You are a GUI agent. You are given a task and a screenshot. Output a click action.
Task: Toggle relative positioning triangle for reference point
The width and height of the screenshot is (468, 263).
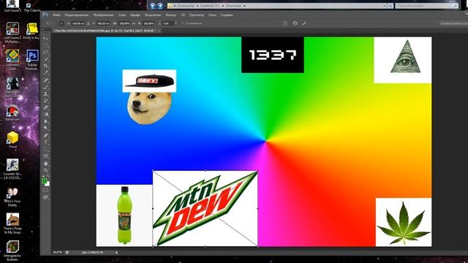click(88, 23)
